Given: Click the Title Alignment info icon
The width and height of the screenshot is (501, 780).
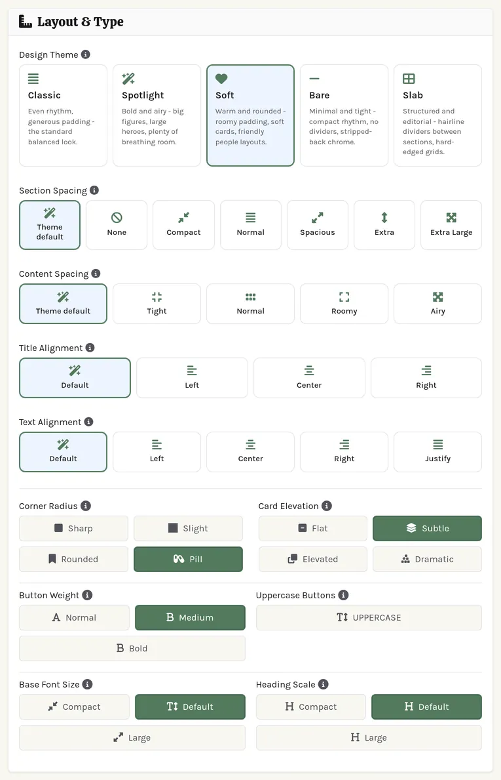Looking at the screenshot, I should pyautogui.click(x=90, y=347).
